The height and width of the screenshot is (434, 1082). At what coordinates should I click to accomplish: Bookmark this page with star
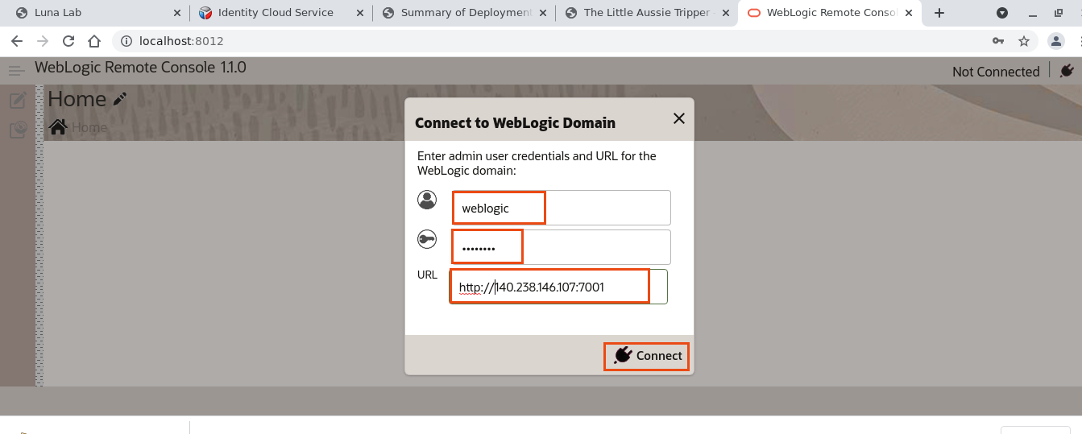tap(1024, 41)
